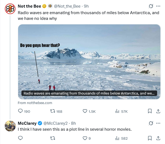Reply to the Not the Bee post

20,111
